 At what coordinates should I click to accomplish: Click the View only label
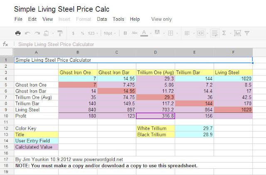tap(162, 19)
